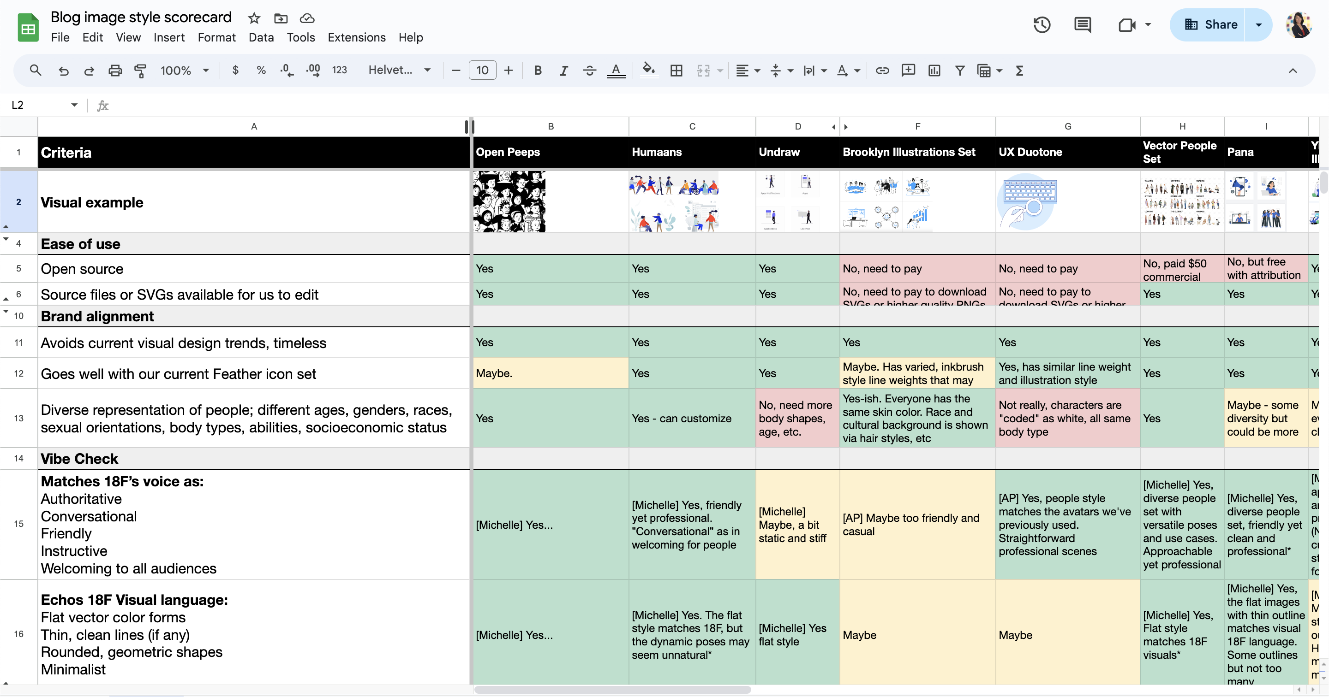Undo the last action
The image size is (1329, 697).
(64, 70)
